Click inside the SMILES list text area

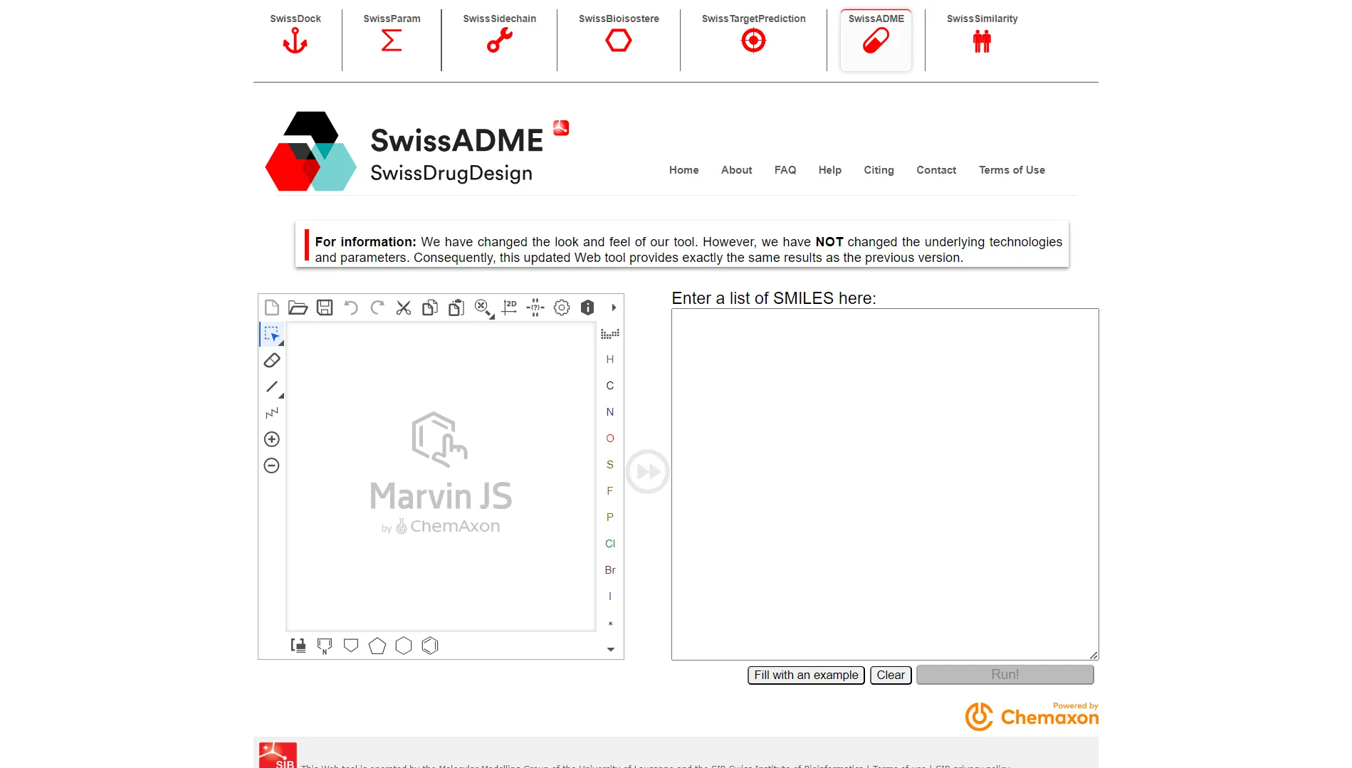tap(884, 484)
